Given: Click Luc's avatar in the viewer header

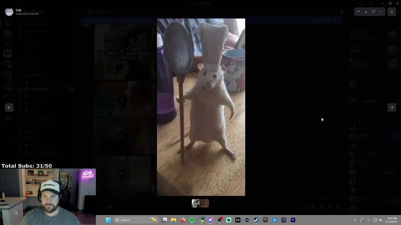Looking at the screenshot, I should pos(9,12).
